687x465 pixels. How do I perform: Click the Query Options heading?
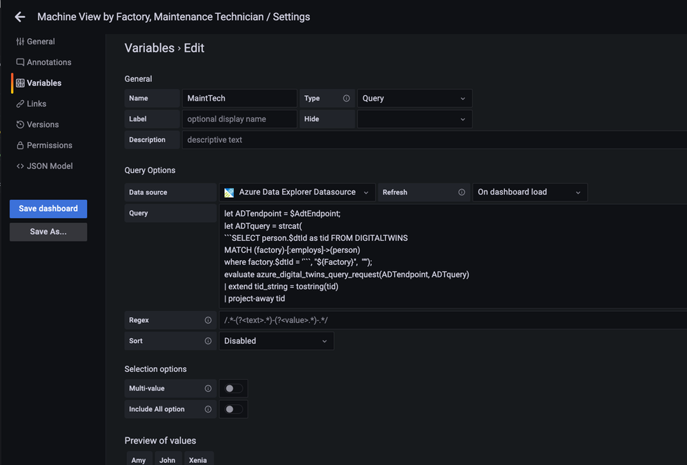150,170
